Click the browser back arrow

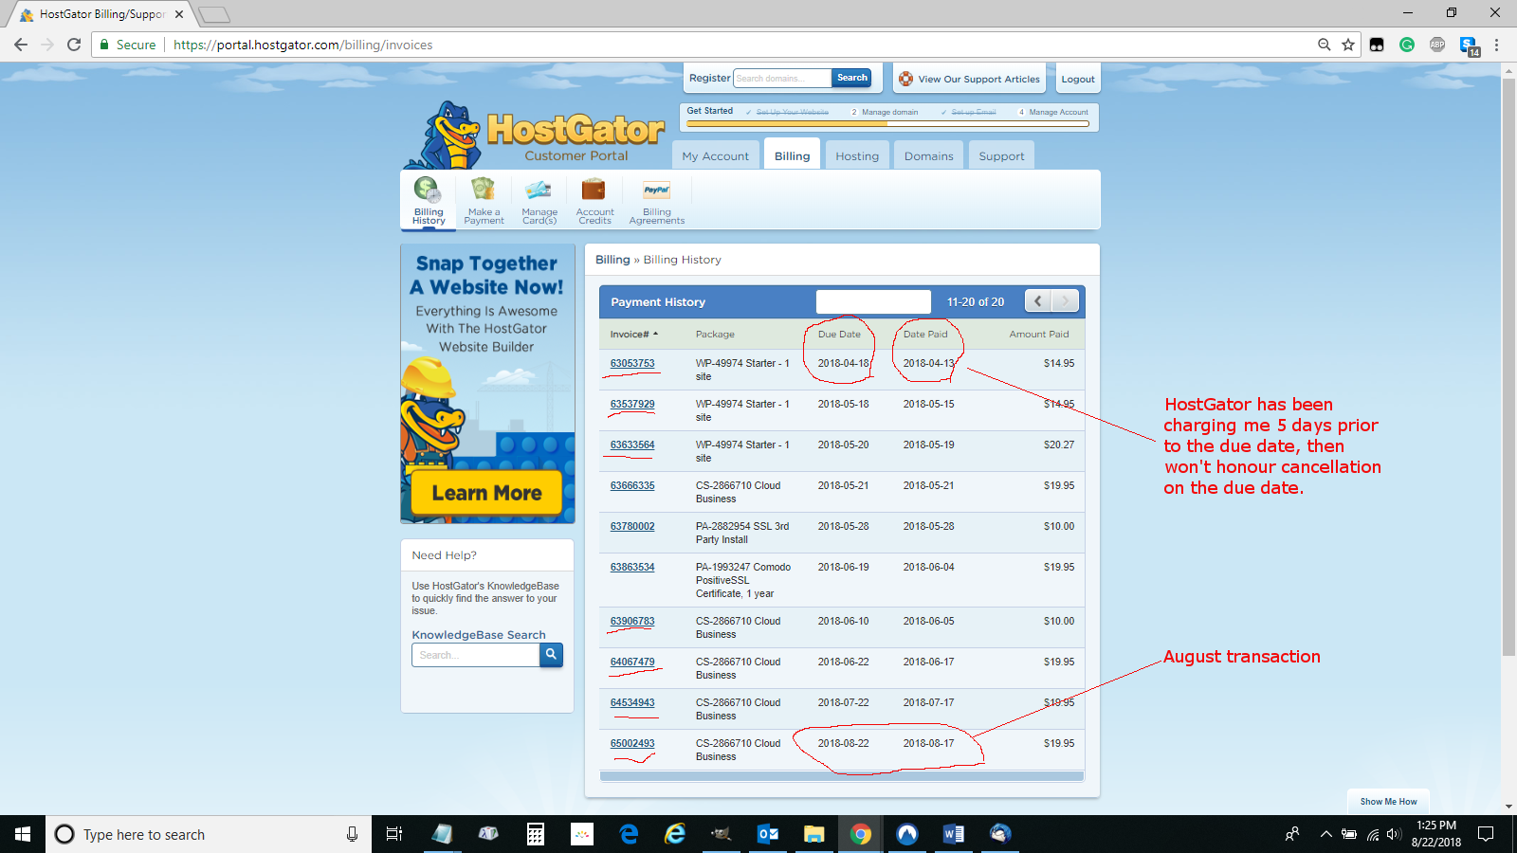(21, 45)
